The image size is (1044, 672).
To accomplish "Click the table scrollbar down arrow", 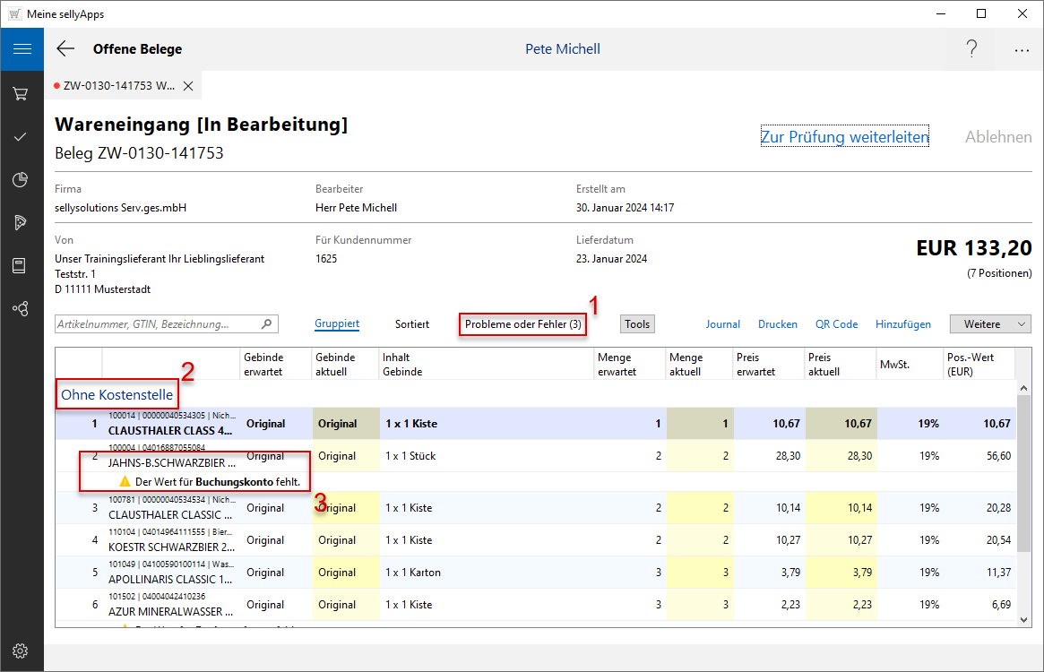I will [1024, 619].
